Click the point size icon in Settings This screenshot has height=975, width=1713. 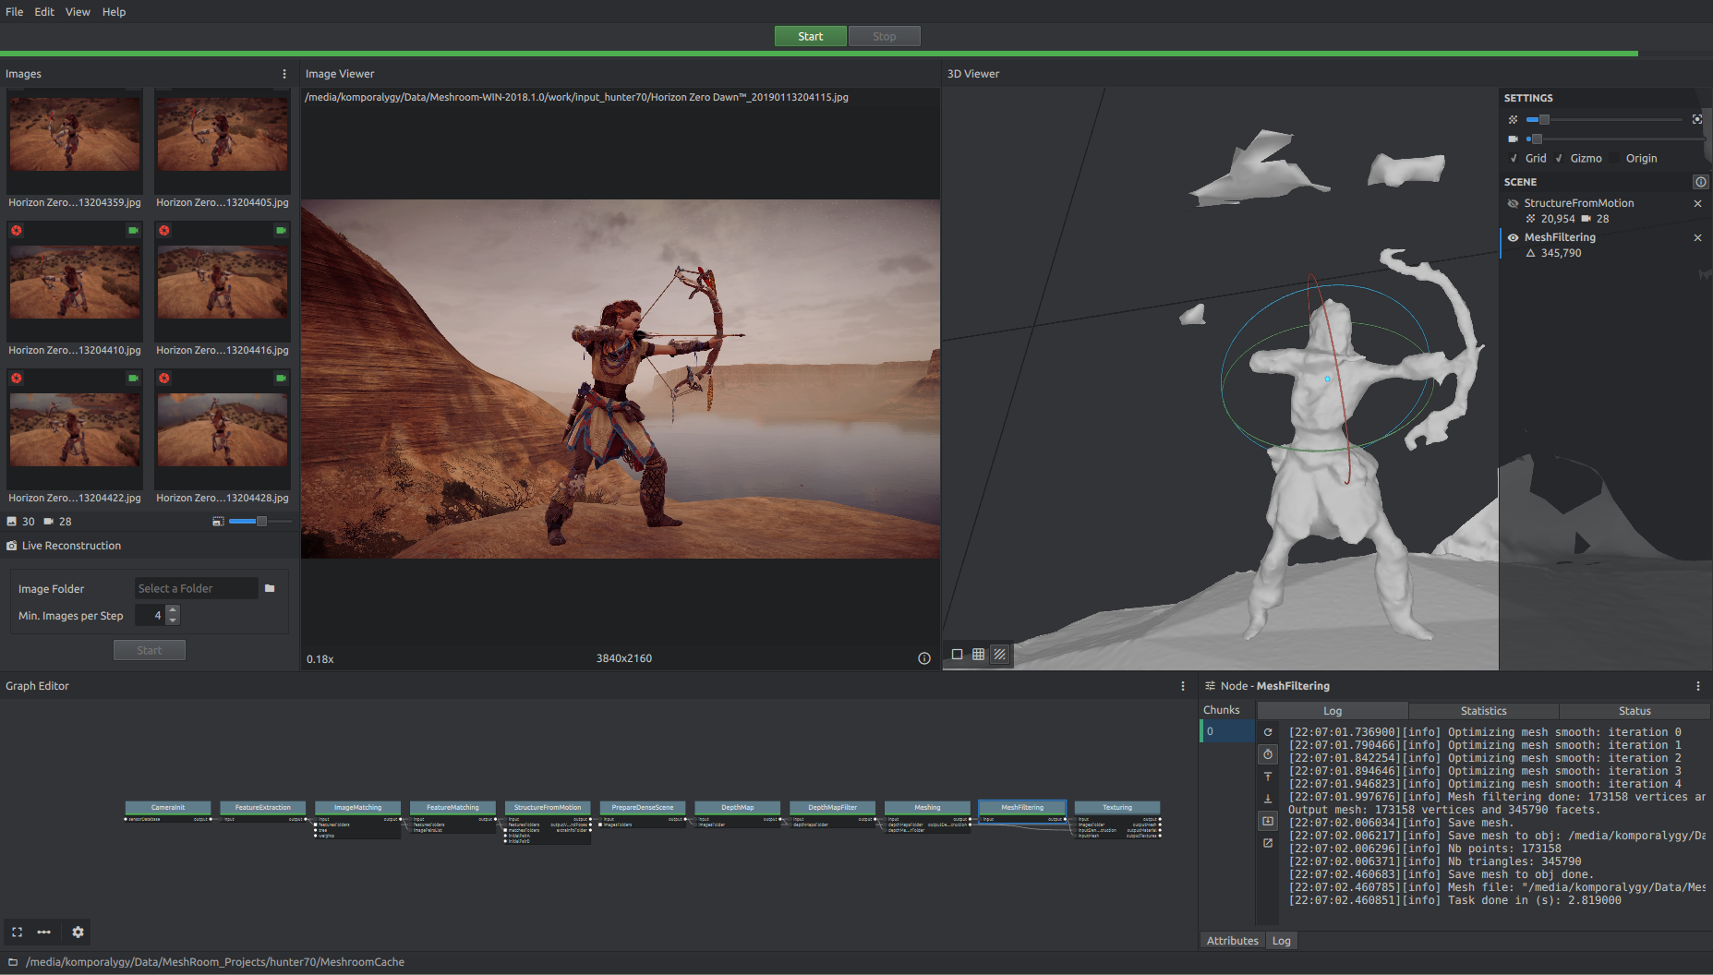pos(1513,120)
